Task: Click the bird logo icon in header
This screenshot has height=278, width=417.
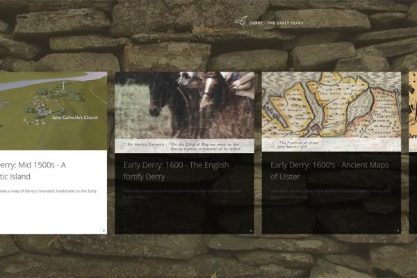Action: [240, 21]
